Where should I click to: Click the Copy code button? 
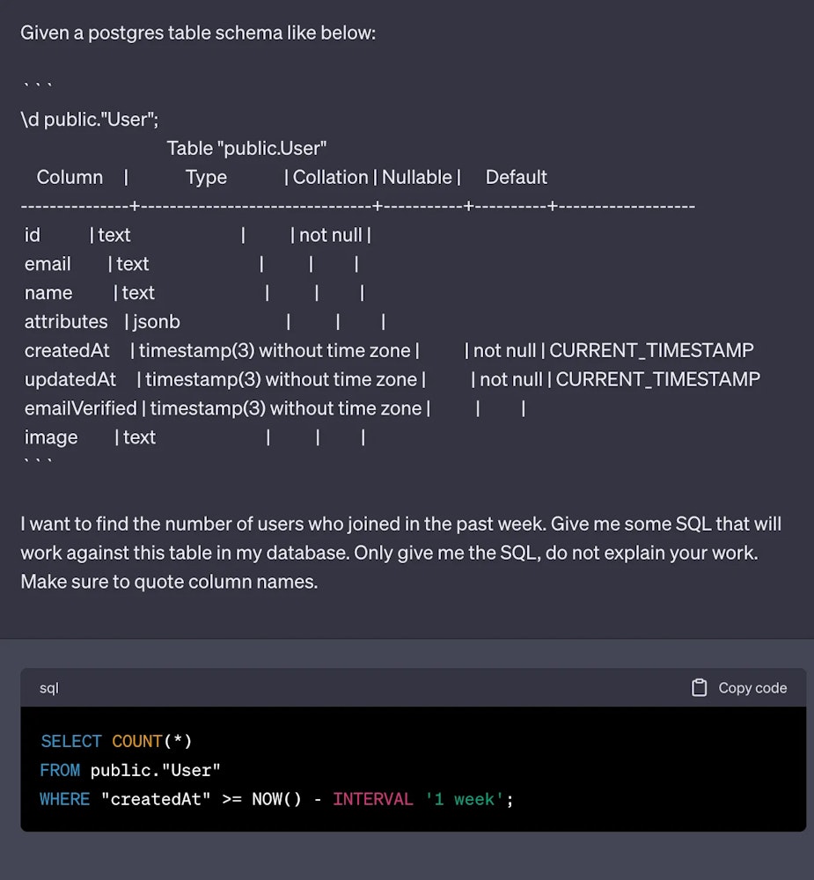tap(739, 687)
